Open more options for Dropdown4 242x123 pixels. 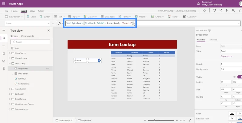pyautogui.click(x=47, y=68)
